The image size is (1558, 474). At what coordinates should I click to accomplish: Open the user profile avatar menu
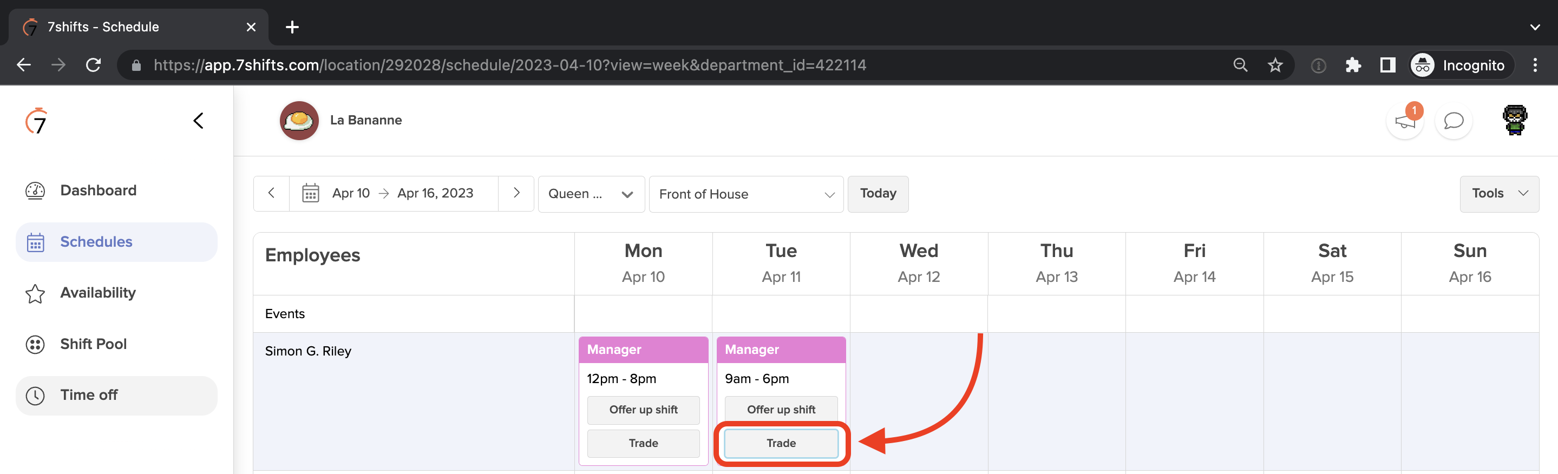[1515, 120]
